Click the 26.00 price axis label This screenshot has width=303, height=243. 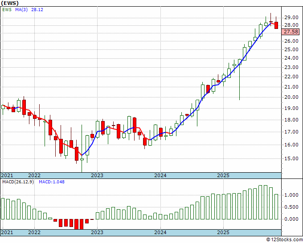291,41
